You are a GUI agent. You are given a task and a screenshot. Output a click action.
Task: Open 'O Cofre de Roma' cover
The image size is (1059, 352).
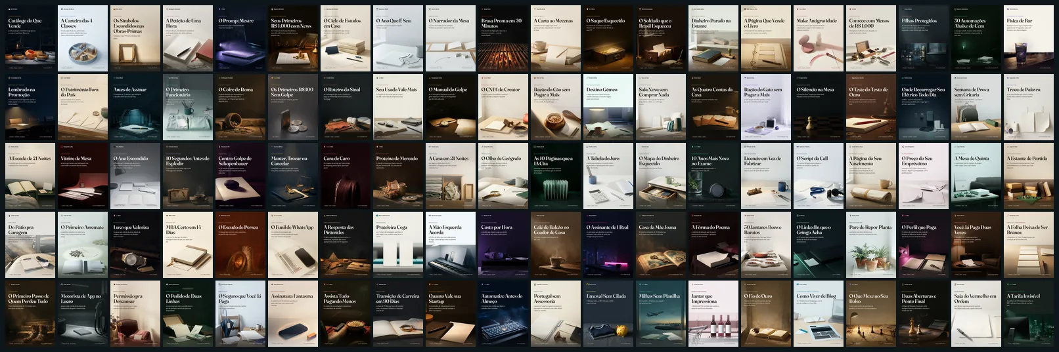coord(240,108)
